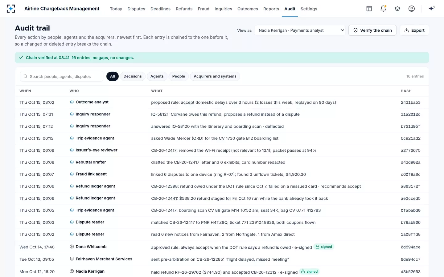The image size is (444, 277).
Task: Open notifications bell
Action: pyautogui.click(x=383, y=9)
